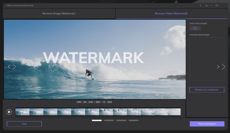Click the Select Watermark label
This screenshot has height=133, width=230.
pyautogui.click(x=198, y=23)
